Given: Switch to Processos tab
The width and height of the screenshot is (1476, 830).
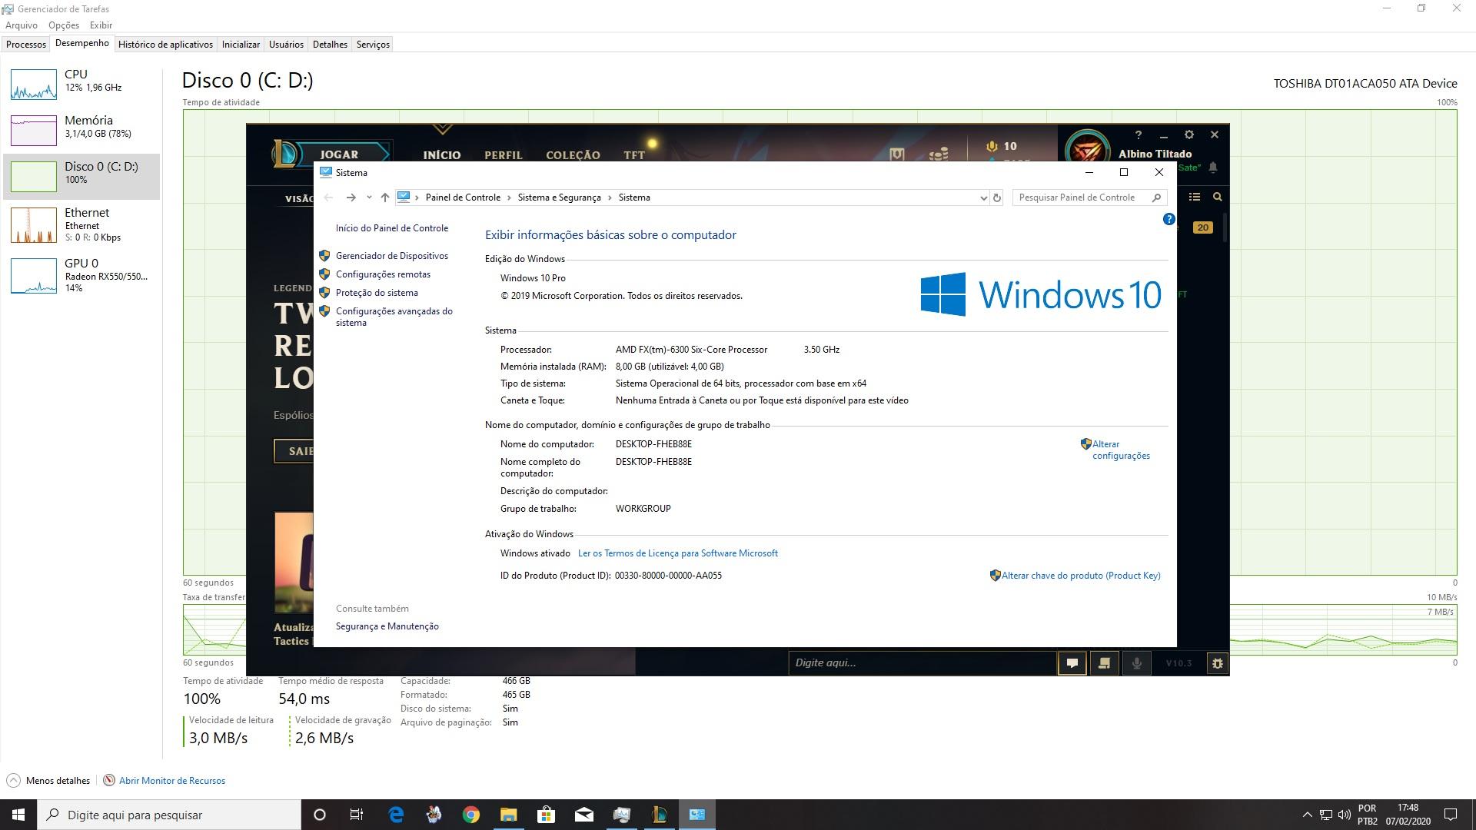Looking at the screenshot, I should (x=26, y=45).
